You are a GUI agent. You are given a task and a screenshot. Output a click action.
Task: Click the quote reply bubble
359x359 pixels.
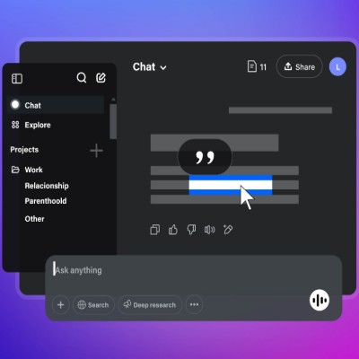[205, 157]
